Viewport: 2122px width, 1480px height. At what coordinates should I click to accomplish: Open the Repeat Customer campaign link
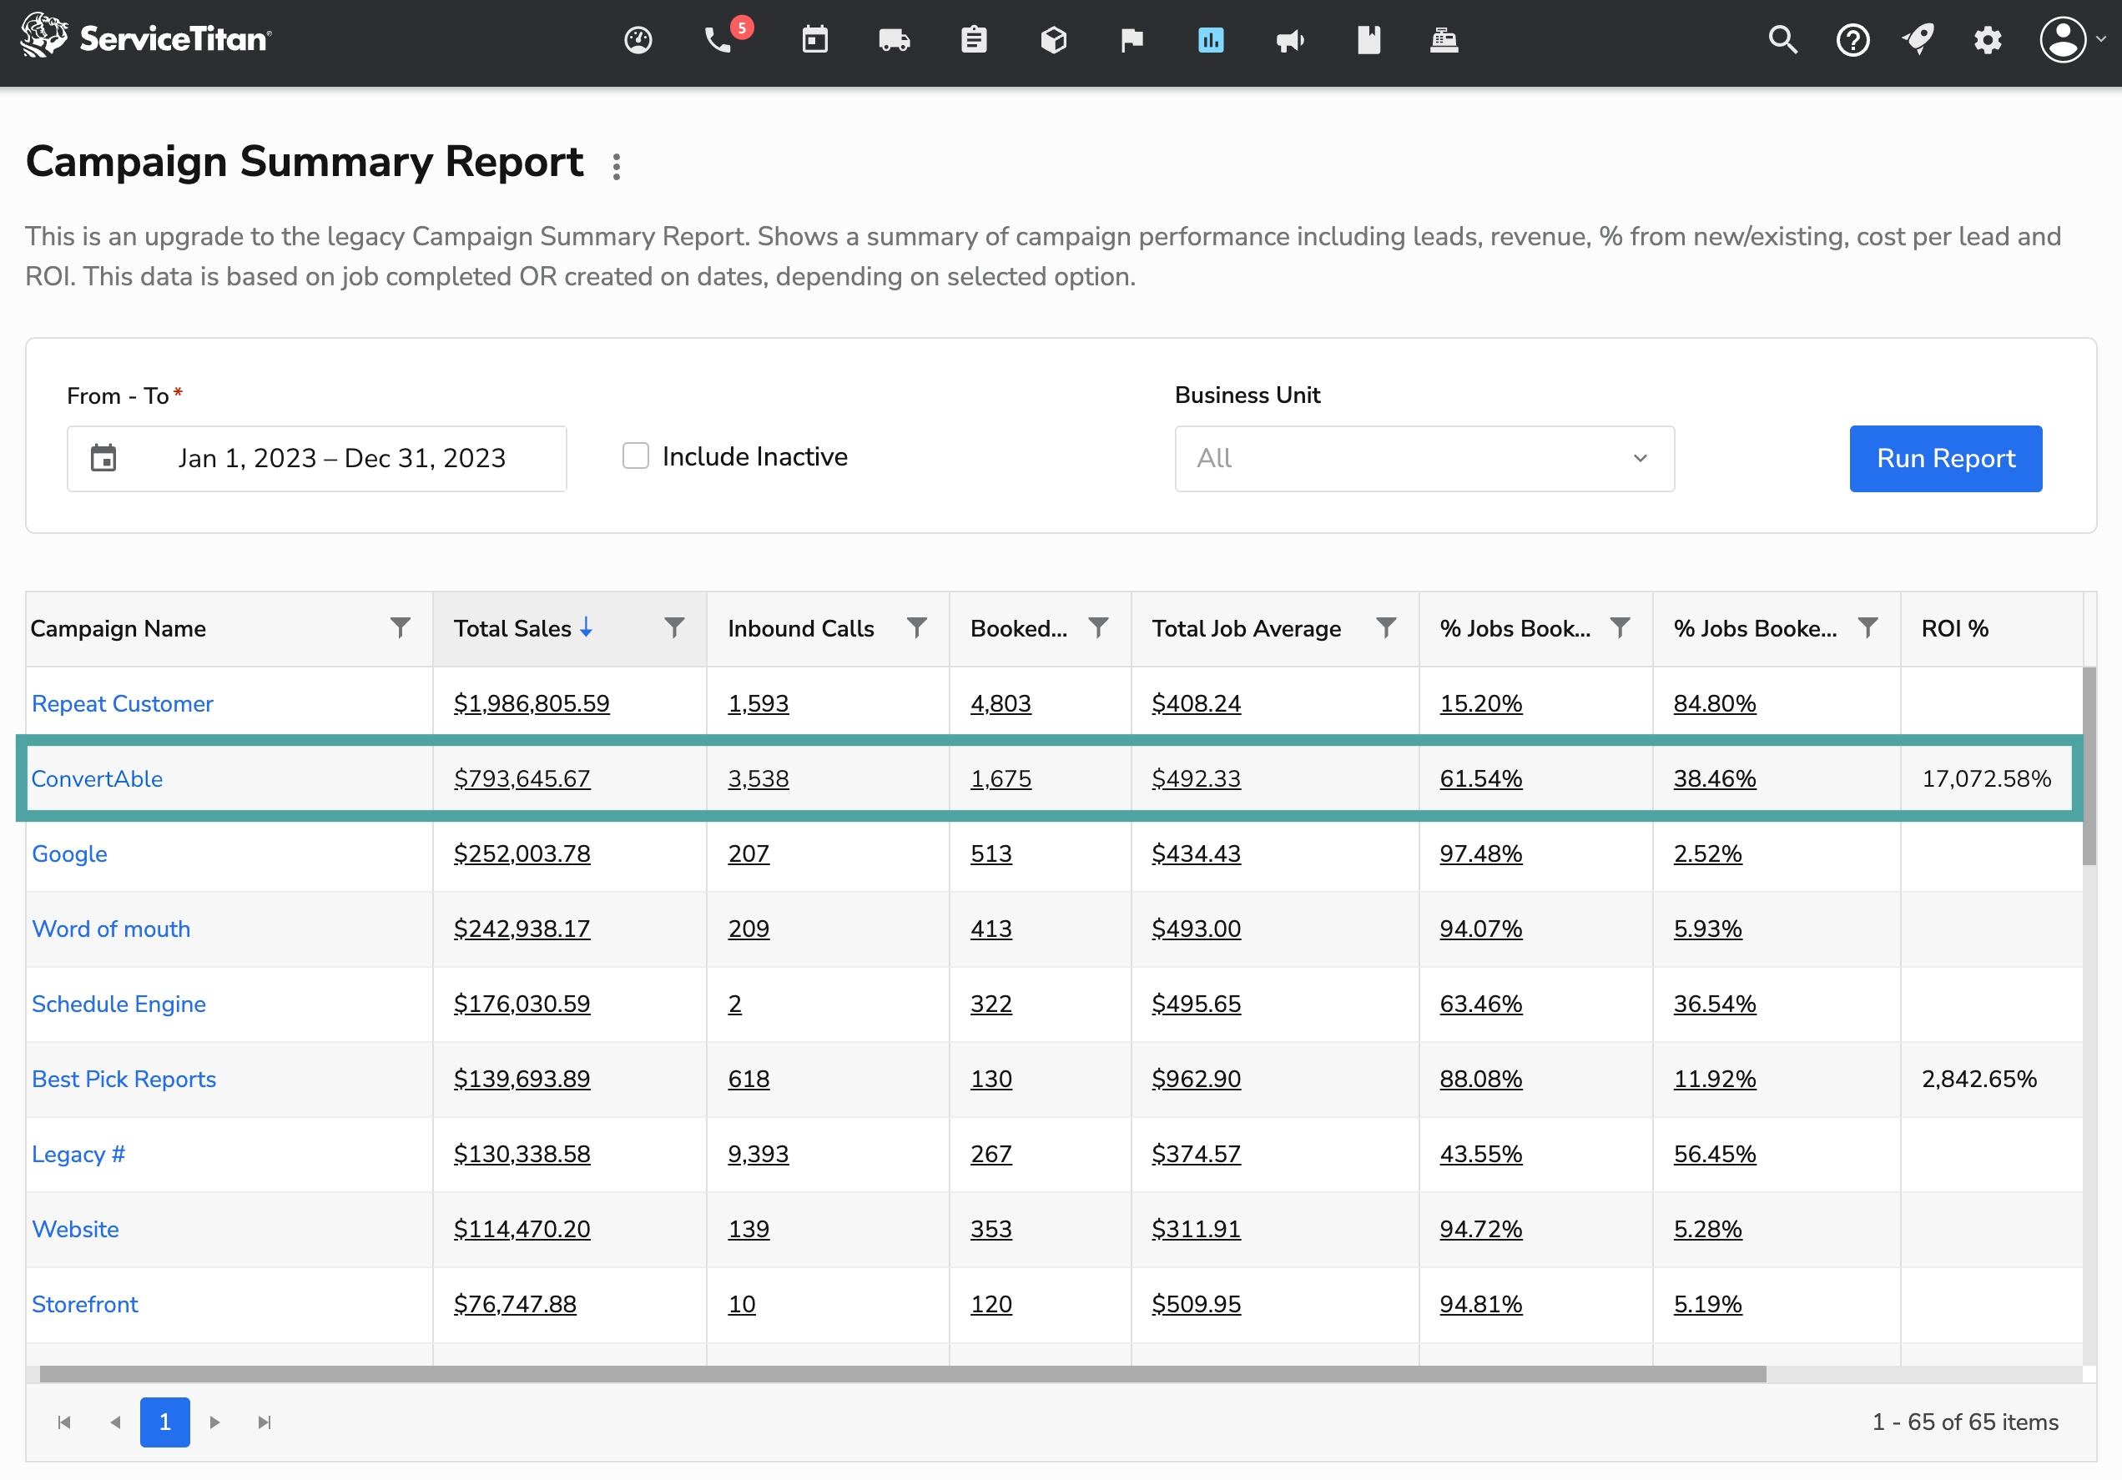click(122, 704)
